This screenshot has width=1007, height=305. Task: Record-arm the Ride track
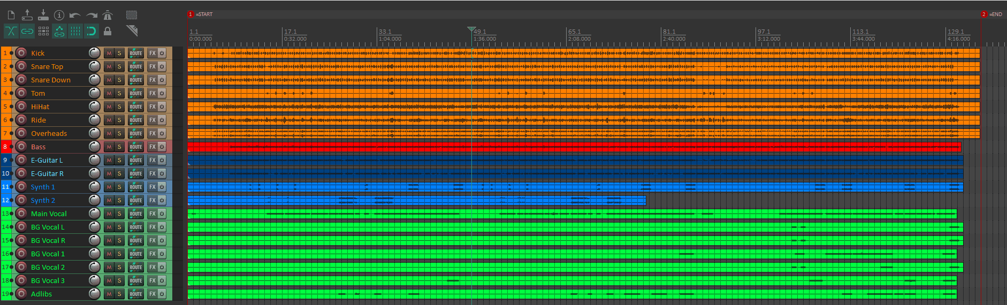click(x=21, y=120)
